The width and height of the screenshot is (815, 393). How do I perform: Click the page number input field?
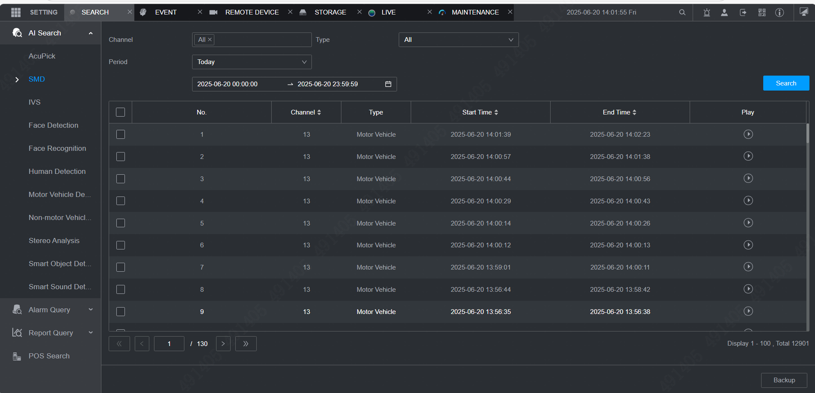pos(169,344)
